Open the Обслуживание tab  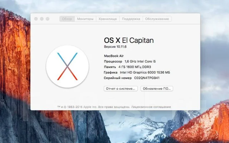click(x=157, y=19)
